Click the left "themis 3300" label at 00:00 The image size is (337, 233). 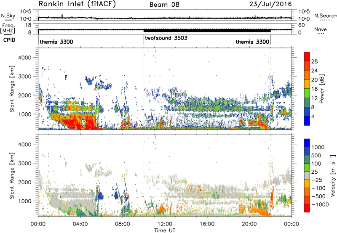(x=56, y=42)
